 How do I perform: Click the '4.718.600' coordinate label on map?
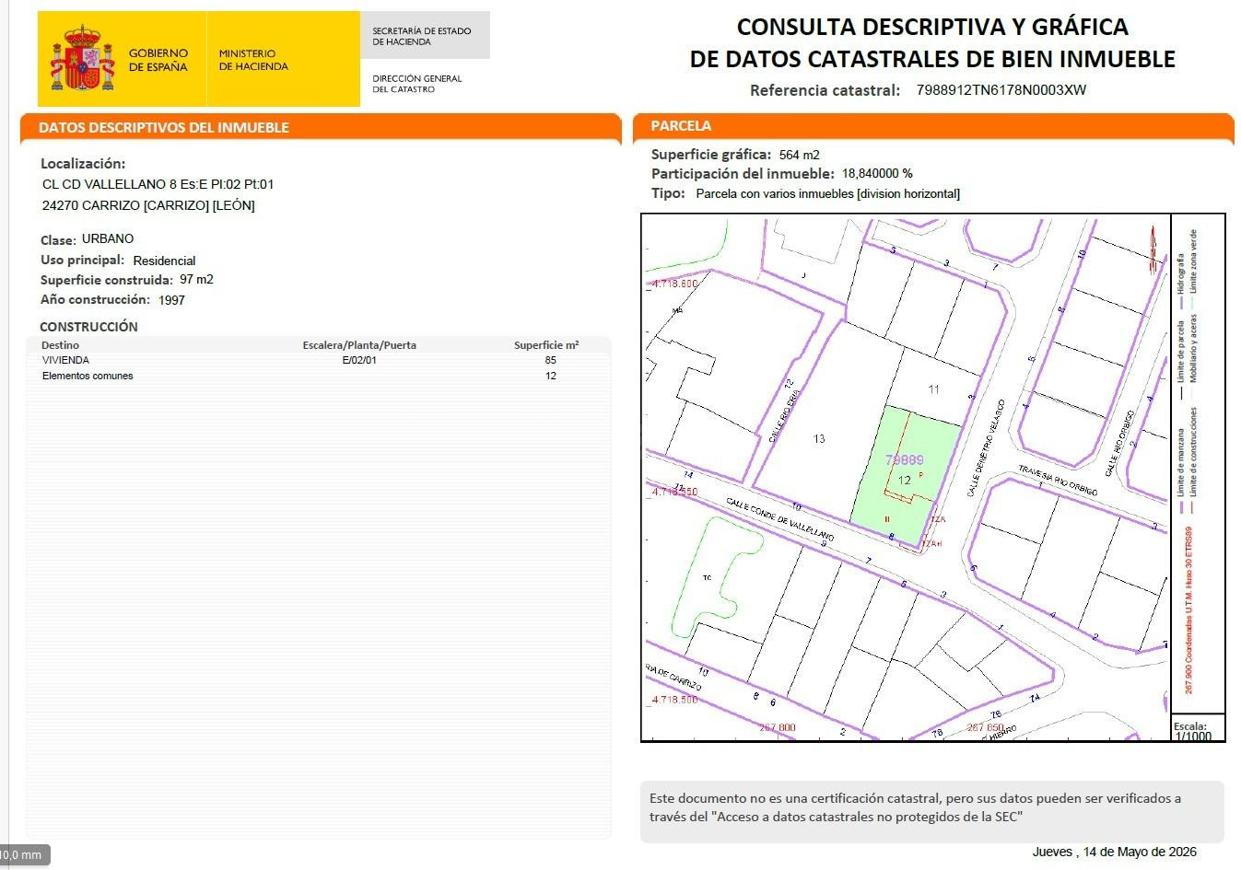674,284
